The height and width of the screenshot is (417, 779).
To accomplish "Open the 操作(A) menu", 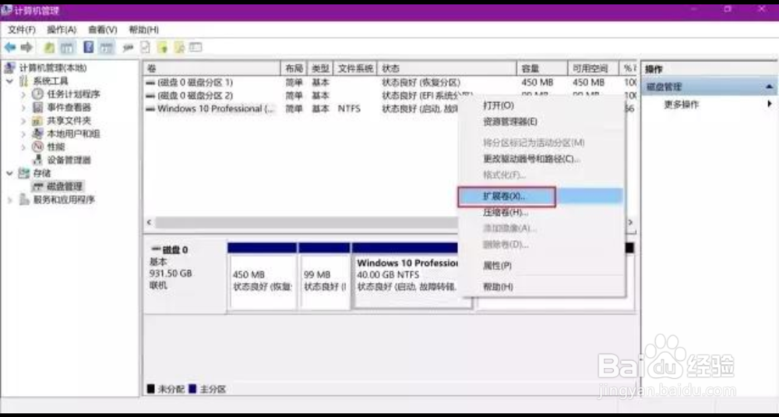I will point(62,30).
